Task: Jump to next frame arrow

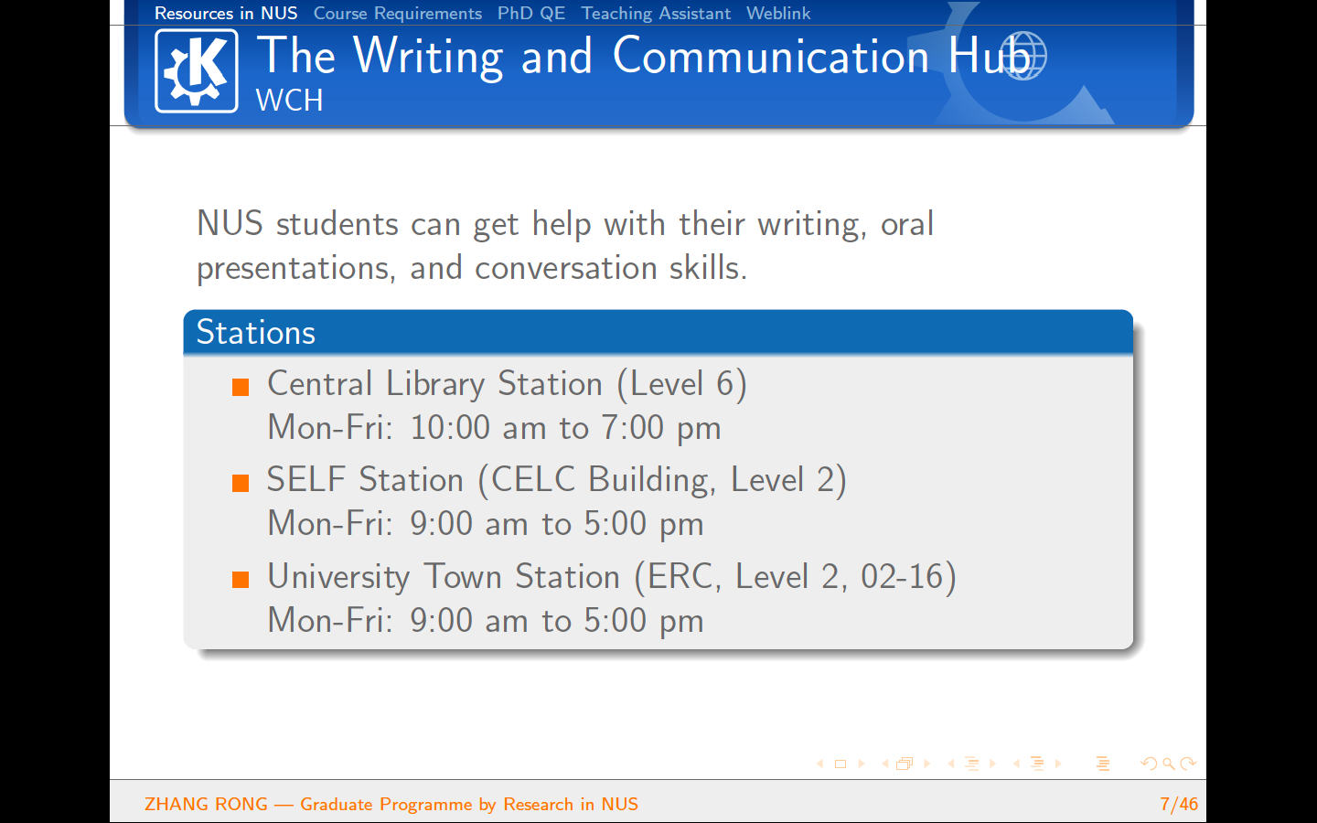Action: tap(926, 764)
